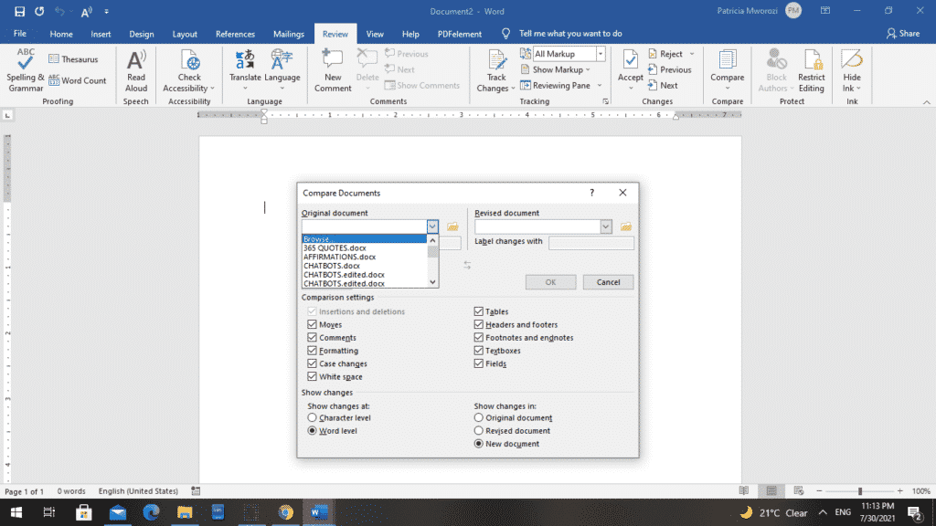Toggle Headers and footers checkbox
This screenshot has width=936, height=526.
[478, 324]
